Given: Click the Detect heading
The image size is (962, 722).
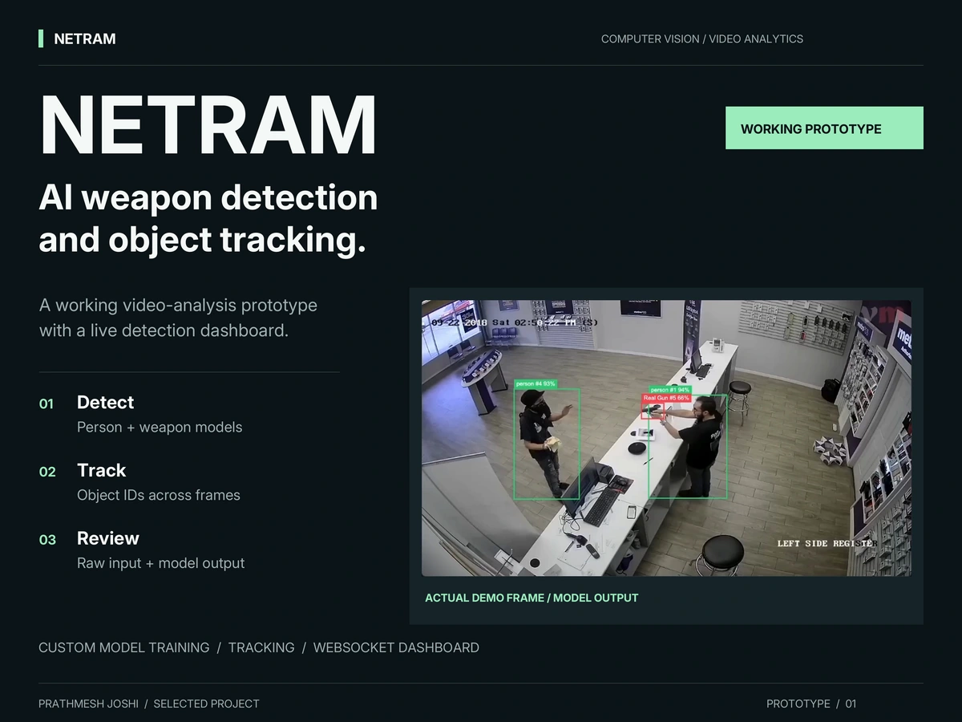Looking at the screenshot, I should tap(105, 403).
